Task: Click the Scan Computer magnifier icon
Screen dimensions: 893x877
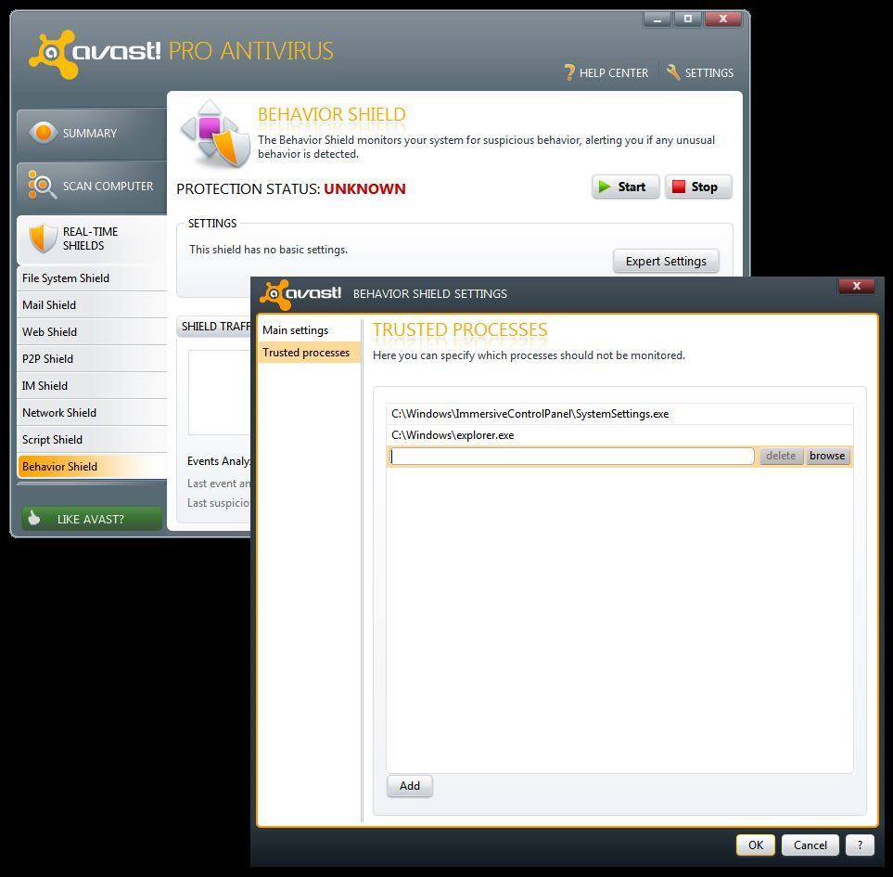Action: click(x=42, y=186)
